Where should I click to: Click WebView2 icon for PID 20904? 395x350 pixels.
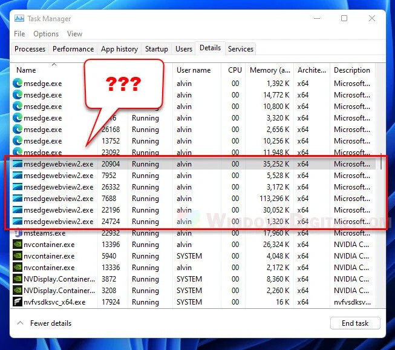coord(18,164)
